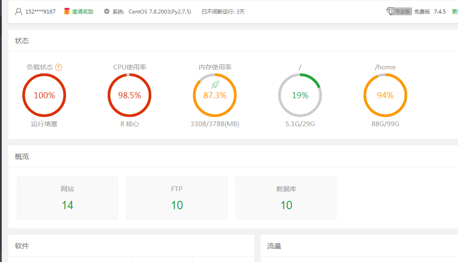
Task: Click the professional edition diamond icon
Action: pyautogui.click(x=391, y=11)
